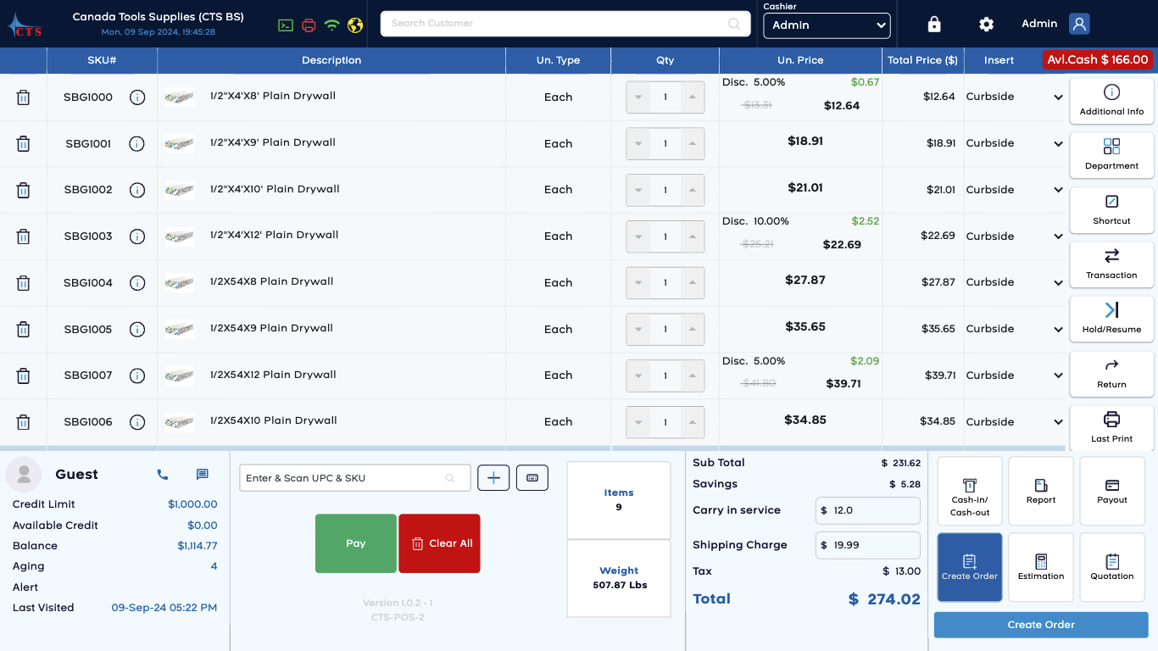
Task: Open the Hold/Resume feature
Action: coord(1111,319)
